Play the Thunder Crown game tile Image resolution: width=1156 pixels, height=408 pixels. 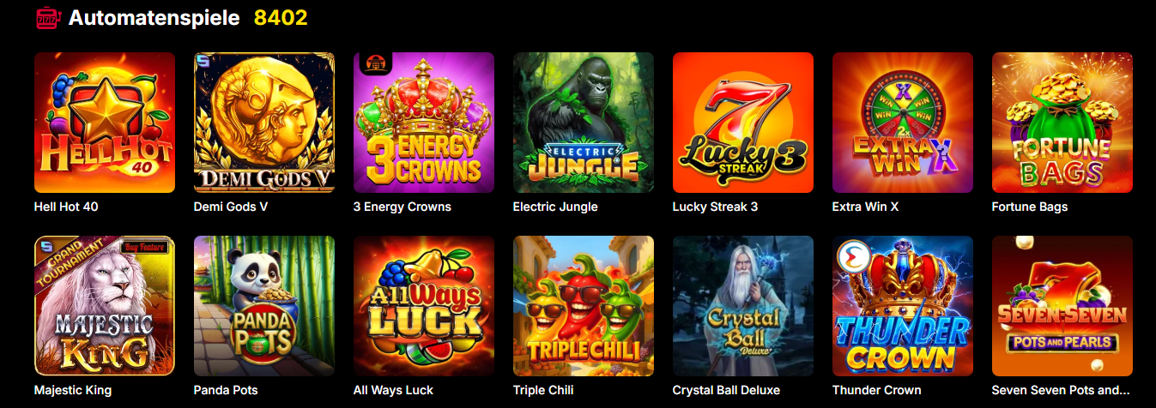903,306
